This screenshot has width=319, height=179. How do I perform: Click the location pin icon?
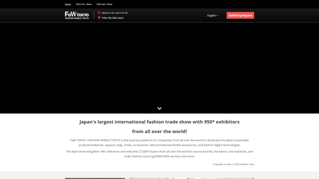click(x=99, y=18)
